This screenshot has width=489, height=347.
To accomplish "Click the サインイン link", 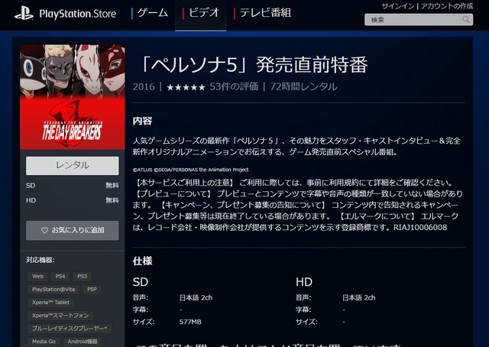I will click(x=398, y=6).
